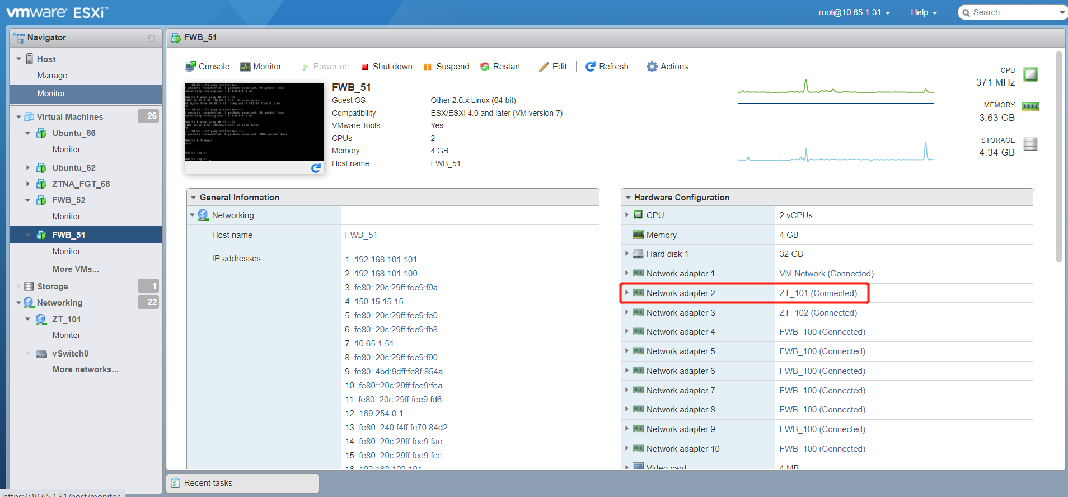This screenshot has width=1068, height=497.
Task: Click the Network adapter 1 icon
Action: [x=638, y=273]
